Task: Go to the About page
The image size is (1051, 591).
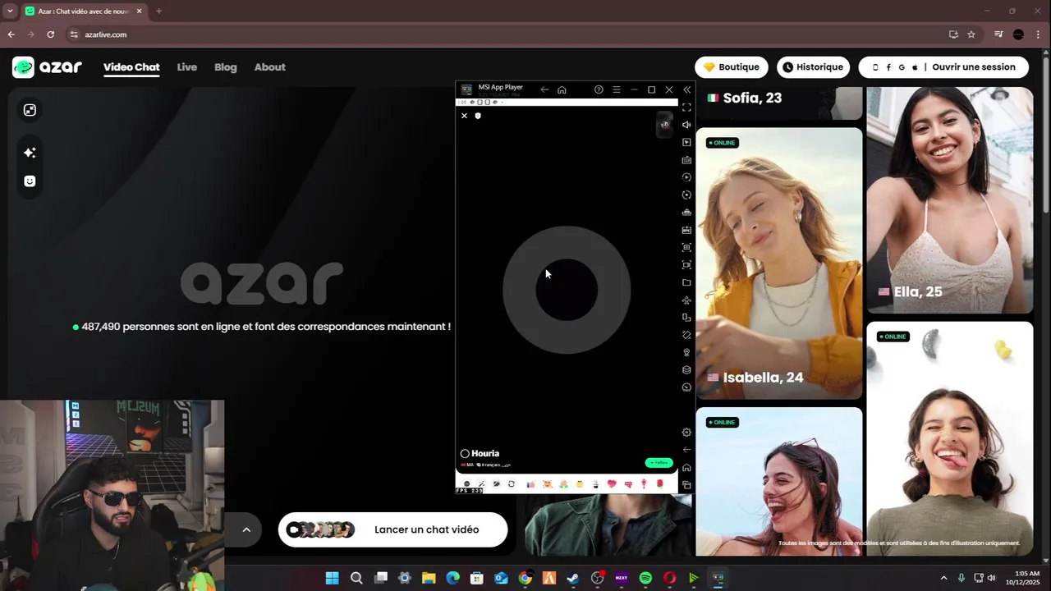Action: (269, 67)
